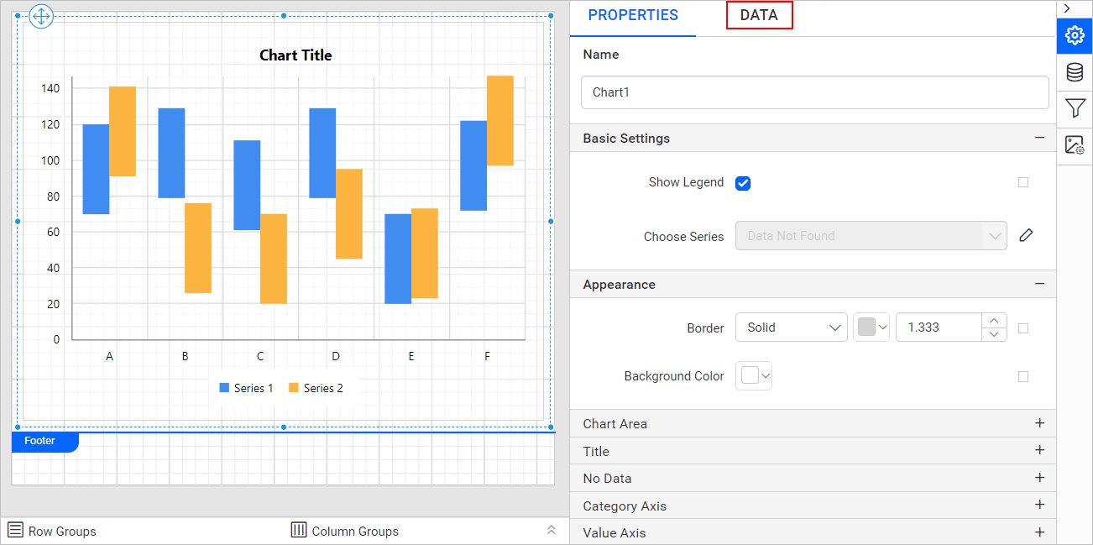
Task: Switch to the DATA tab
Action: click(x=759, y=15)
